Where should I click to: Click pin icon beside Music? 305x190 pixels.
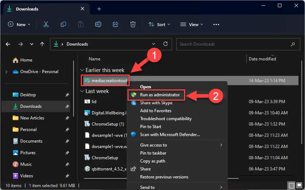[67, 164]
